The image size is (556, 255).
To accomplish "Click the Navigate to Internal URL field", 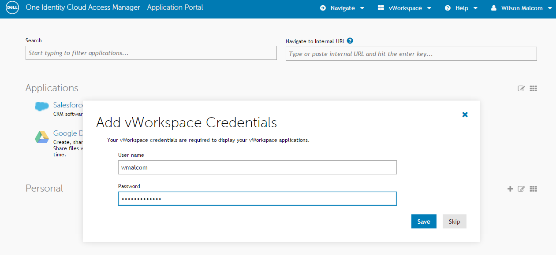I will [x=411, y=54].
